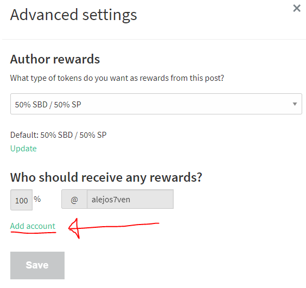Click the 50% SBD / 50% SP selected text
The height and width of the screenshot is (288, 306).
pos(48,105)
